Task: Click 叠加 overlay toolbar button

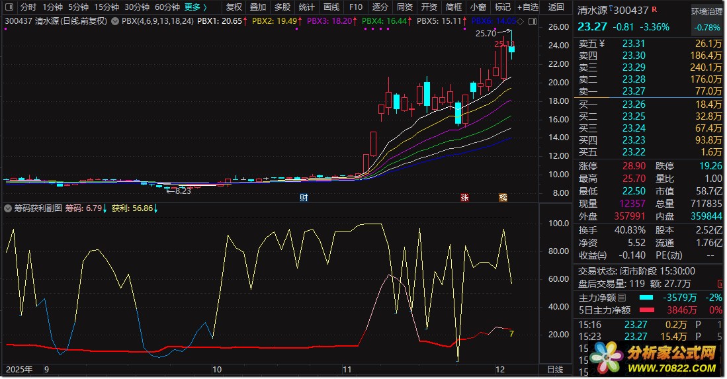Action: [x=258, y=7]
